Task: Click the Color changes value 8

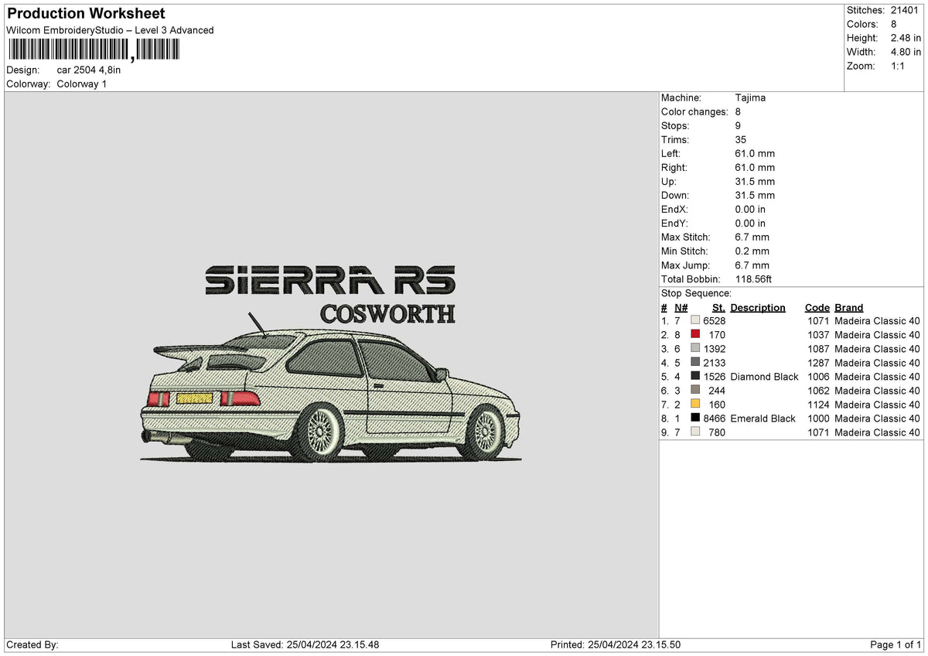Action: (x=738, y=112)
